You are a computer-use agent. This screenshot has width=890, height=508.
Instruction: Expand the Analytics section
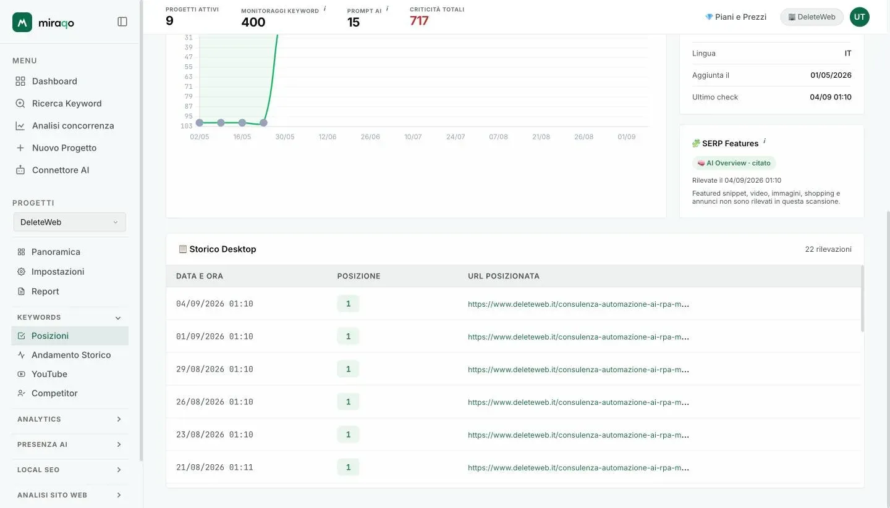119,419
